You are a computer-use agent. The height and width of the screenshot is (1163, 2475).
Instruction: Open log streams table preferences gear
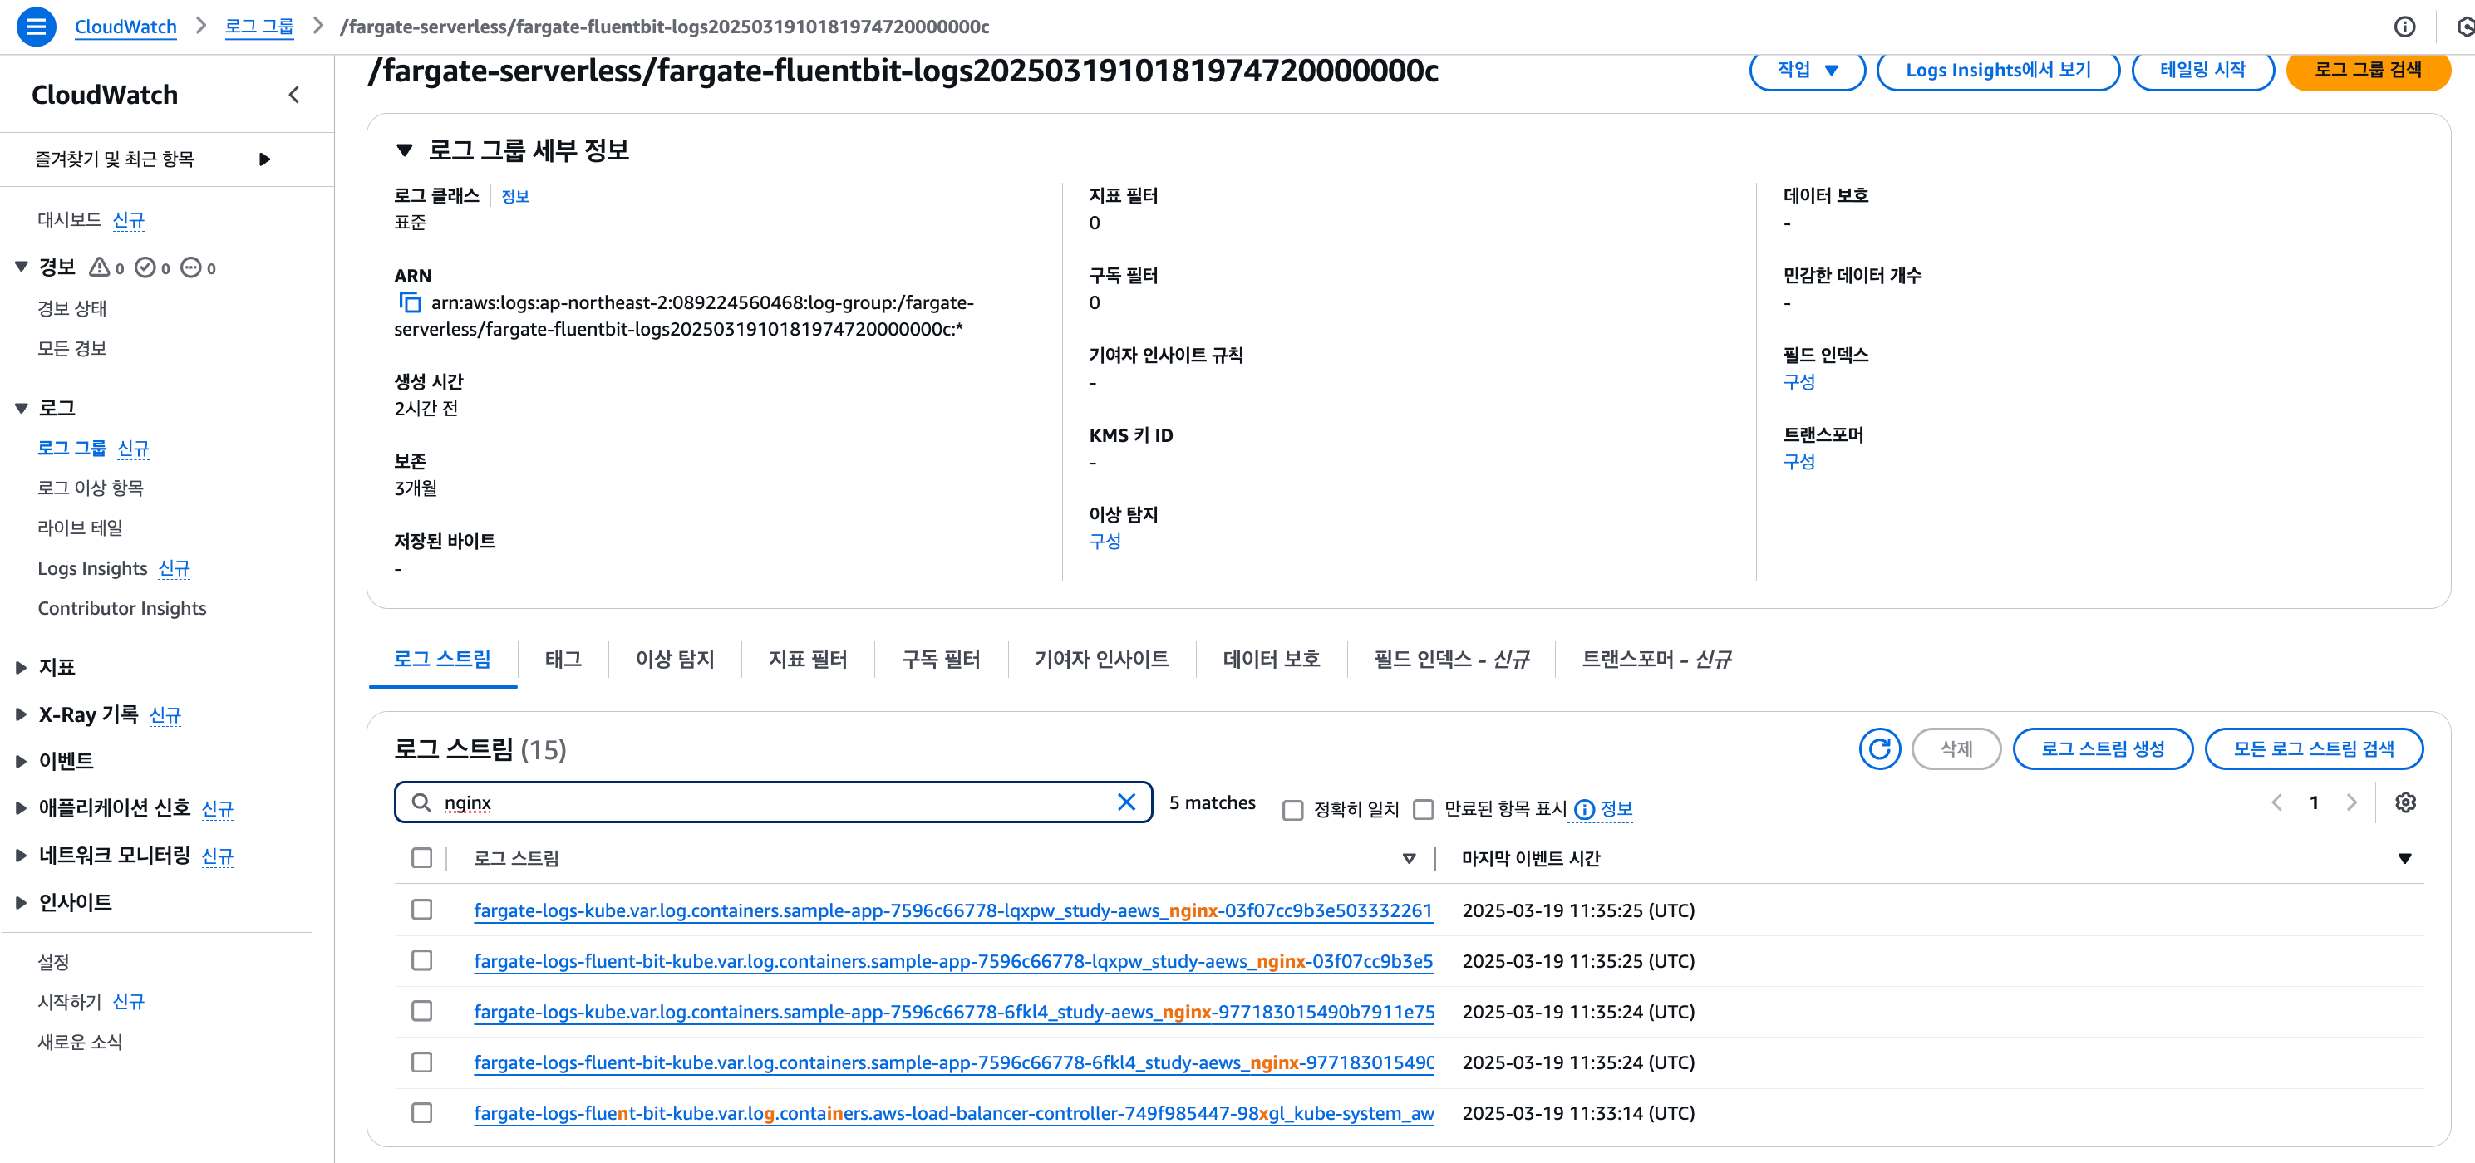(2405, 802)
